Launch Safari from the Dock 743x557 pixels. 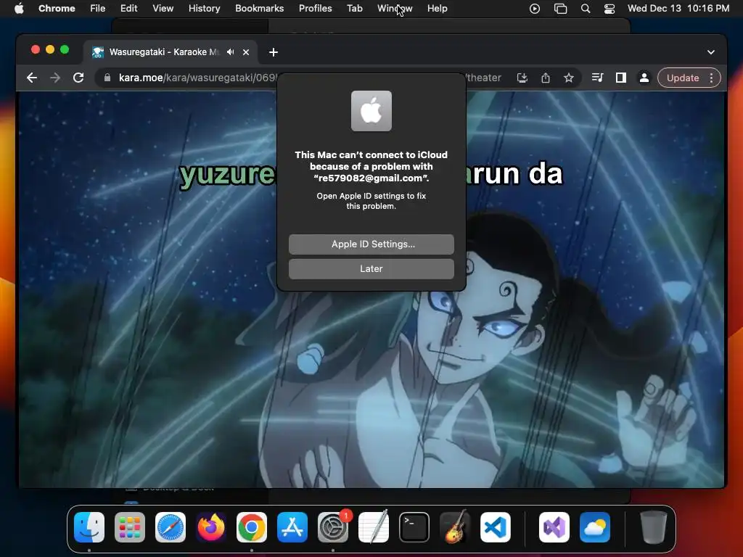pyautogui.click(x=170, y=527)
